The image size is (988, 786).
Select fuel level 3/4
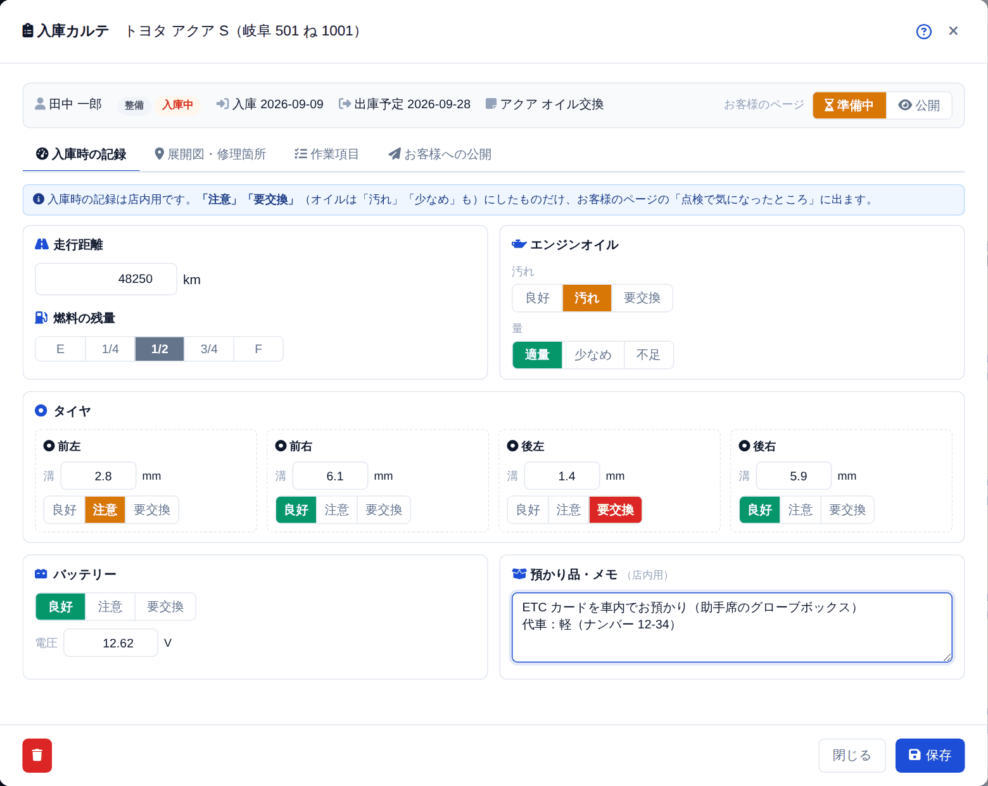click(x=209, y=349)
